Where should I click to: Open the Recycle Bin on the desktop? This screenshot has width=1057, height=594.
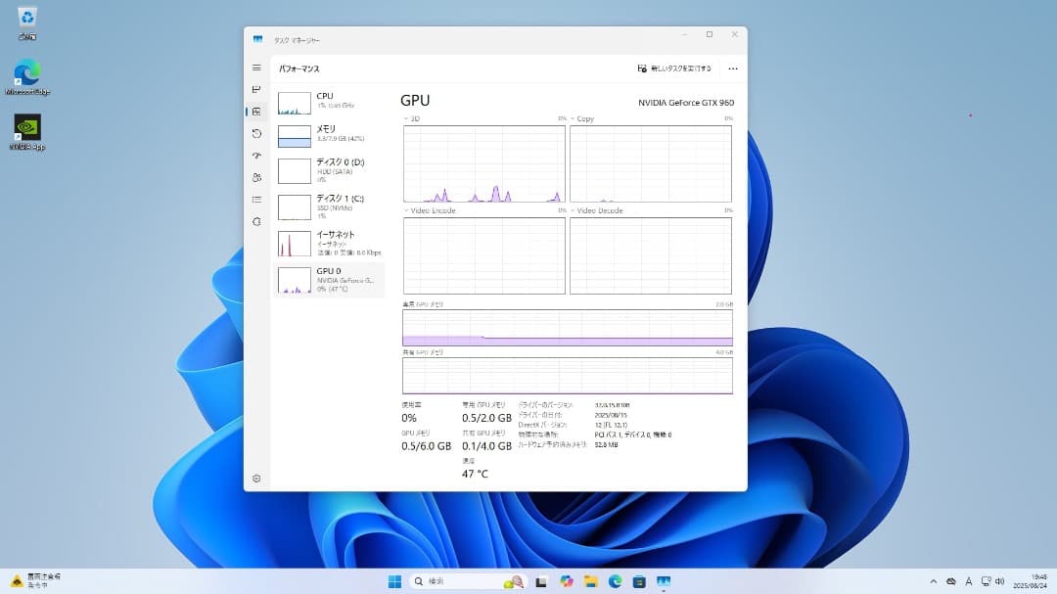coord(26,18)
